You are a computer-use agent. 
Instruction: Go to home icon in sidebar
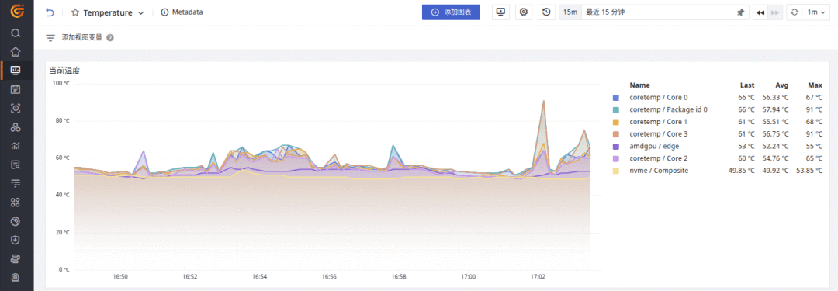(x=16, y=52)
